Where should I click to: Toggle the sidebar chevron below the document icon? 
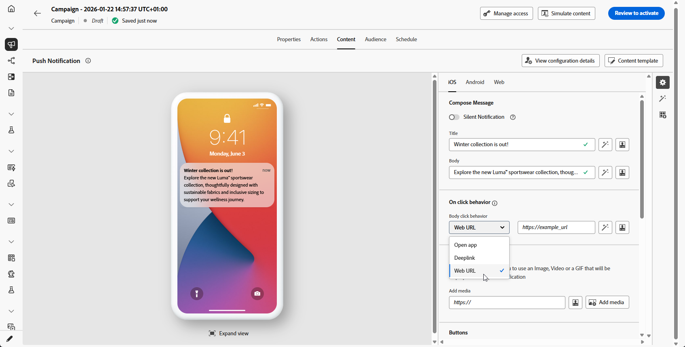point(11,114)
